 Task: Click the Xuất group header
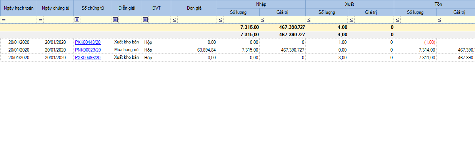coord(350,4)
